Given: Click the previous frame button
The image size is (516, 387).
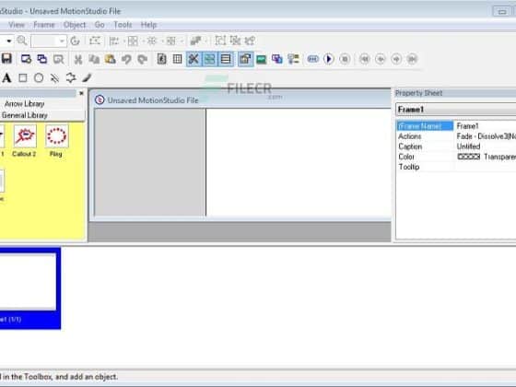Looking at the screenshot, I should coord(381,59).
